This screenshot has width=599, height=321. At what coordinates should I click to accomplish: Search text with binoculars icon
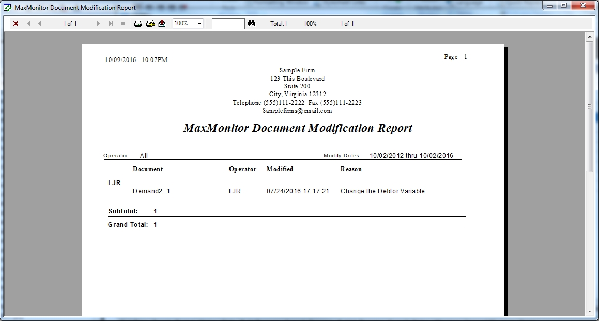252,24
